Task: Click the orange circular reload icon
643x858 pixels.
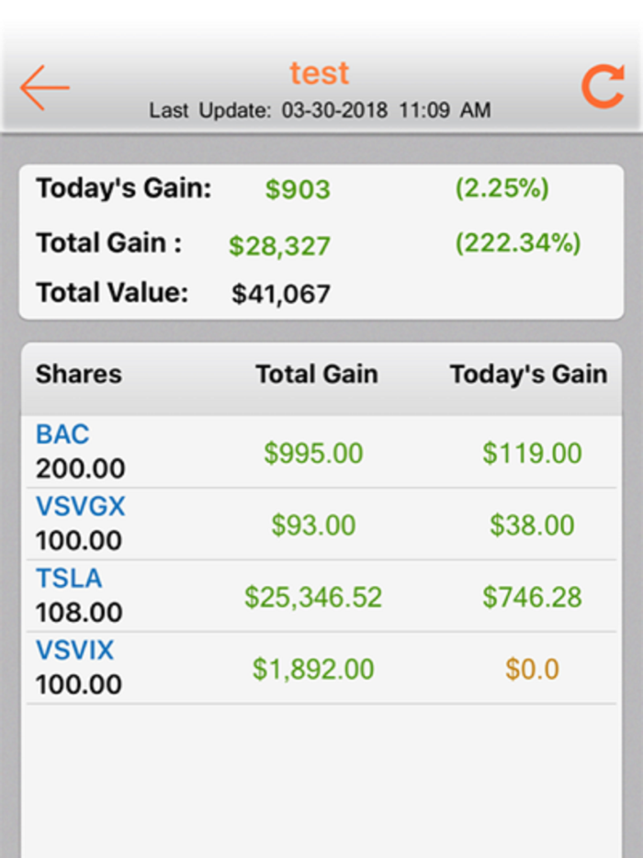Action: point(602,85)
